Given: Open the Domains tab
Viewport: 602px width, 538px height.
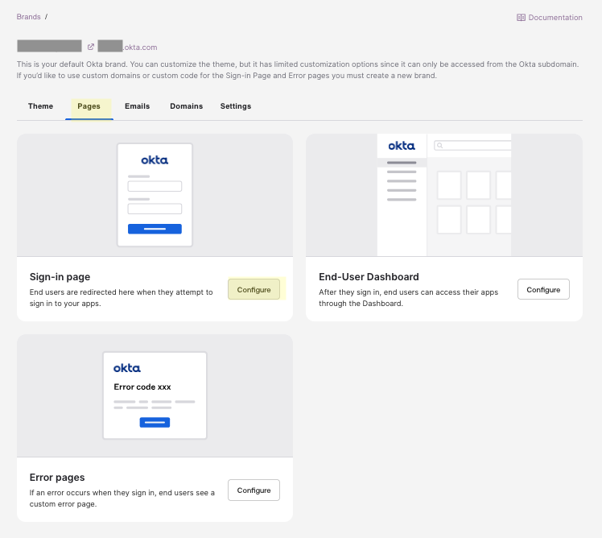Looking at the screenshot, I should [x=186, y=106].
